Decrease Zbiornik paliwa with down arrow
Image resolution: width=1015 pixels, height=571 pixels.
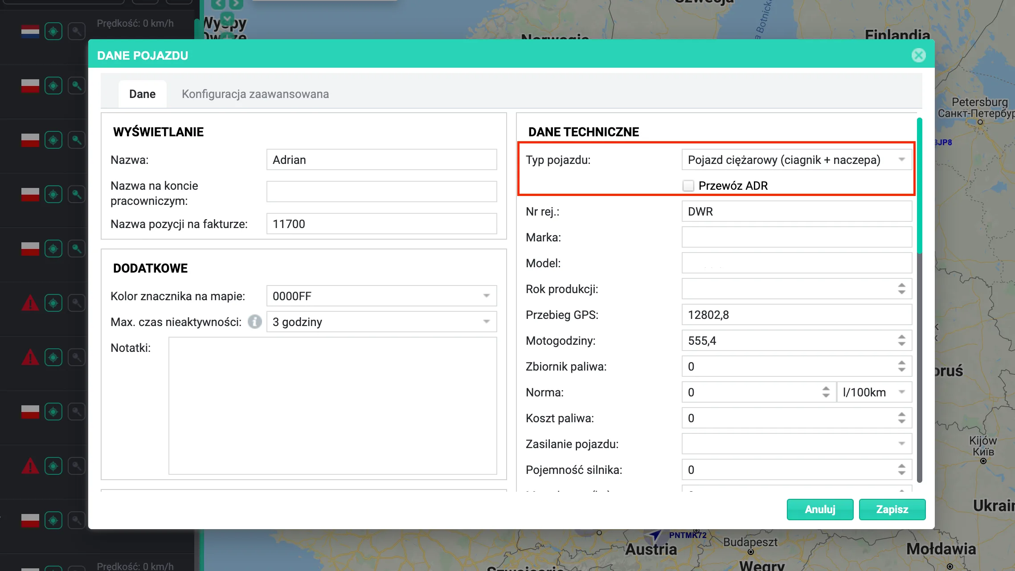pyautogui.click(x=902, y=370)
